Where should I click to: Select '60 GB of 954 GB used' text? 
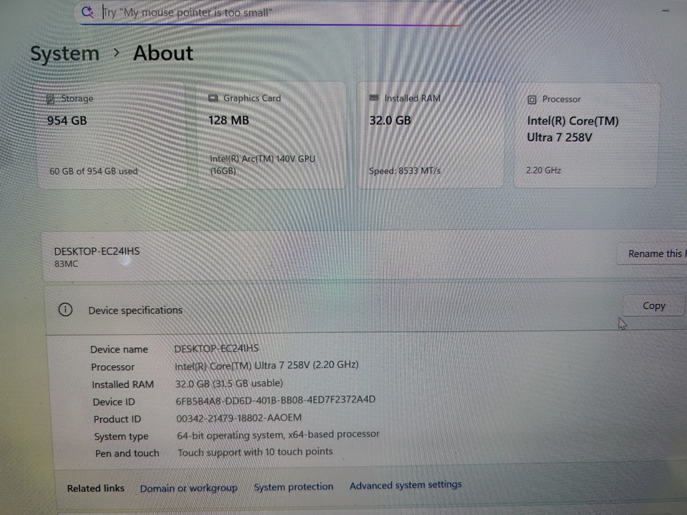(94, 171)
